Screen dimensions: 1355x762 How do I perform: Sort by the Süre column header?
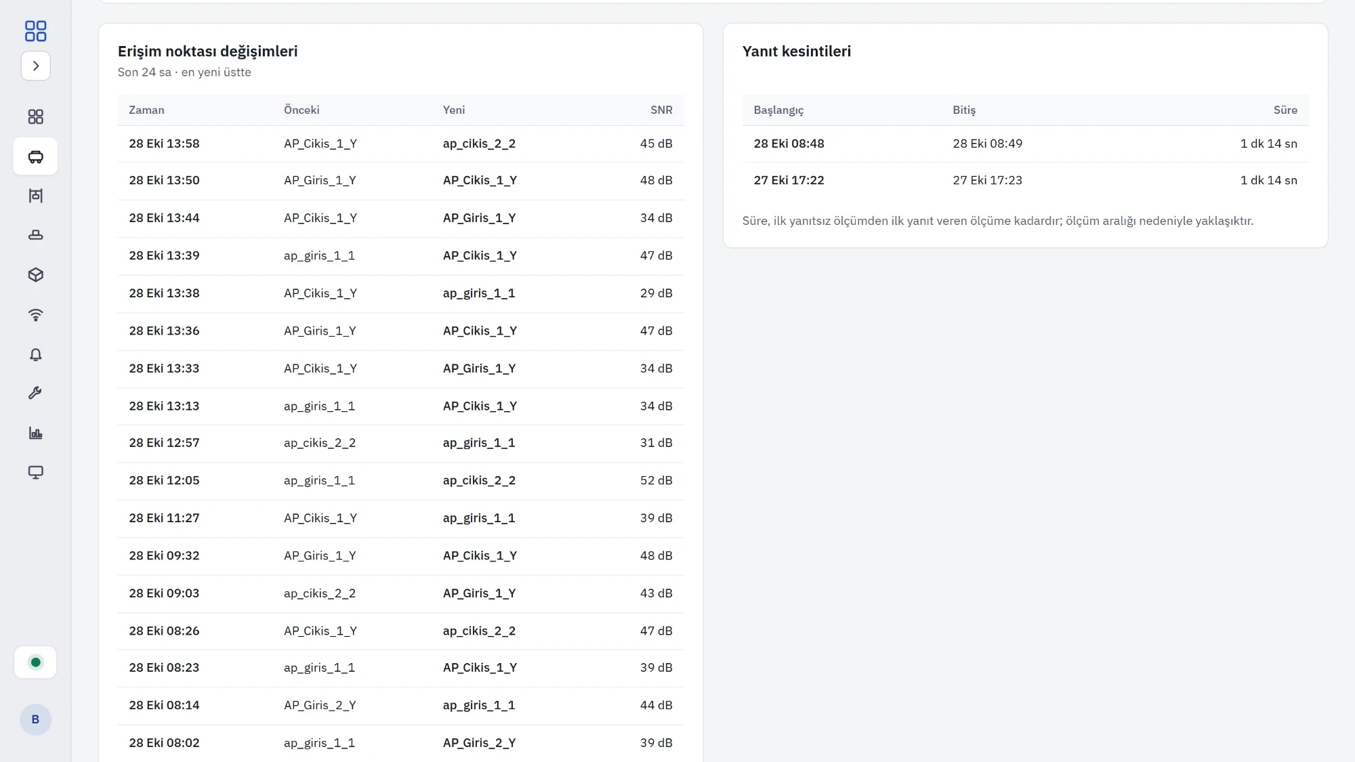1285,110
